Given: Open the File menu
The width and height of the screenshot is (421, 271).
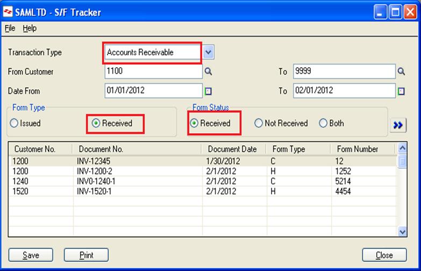Looking at the screenshot, I should pos(10,28).
